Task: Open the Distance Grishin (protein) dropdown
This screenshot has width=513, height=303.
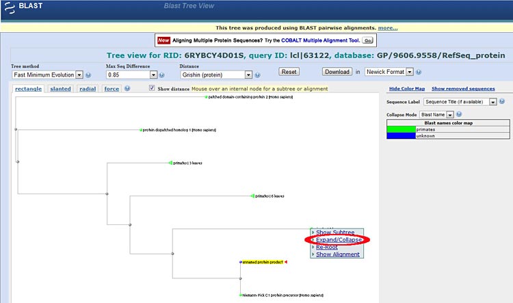Action: click(216, 75)
